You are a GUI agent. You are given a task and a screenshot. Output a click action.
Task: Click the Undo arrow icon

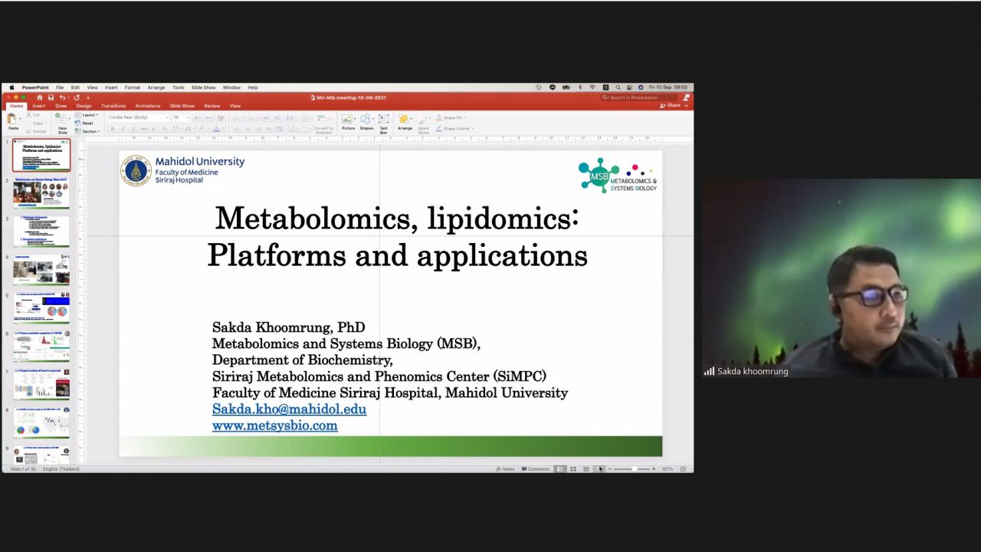coord(62,97)
